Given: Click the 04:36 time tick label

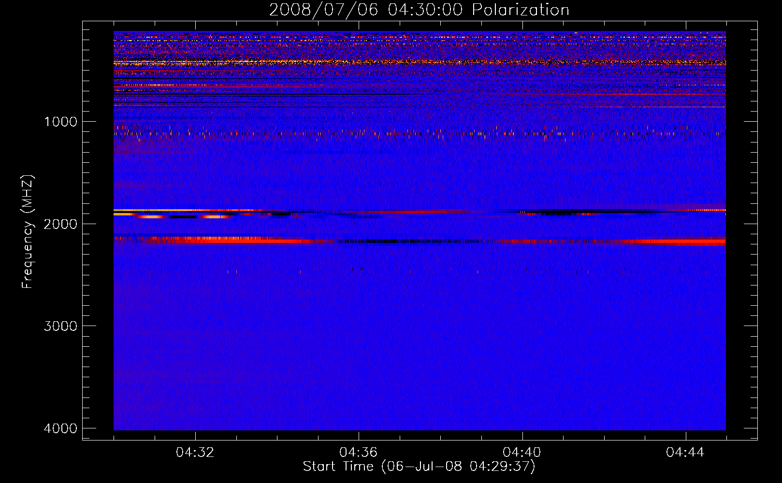Looking at the screenshot, I should pyautogui.click(x=359, y=453).
